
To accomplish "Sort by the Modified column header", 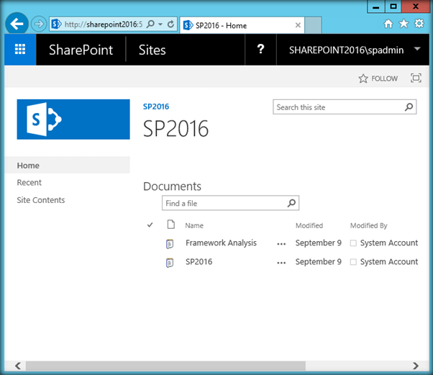I will [x=309, y=225].
